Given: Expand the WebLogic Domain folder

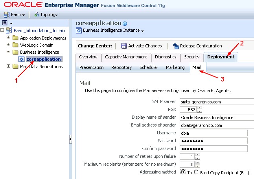Looking at the screenshot, I should (9, 45).
